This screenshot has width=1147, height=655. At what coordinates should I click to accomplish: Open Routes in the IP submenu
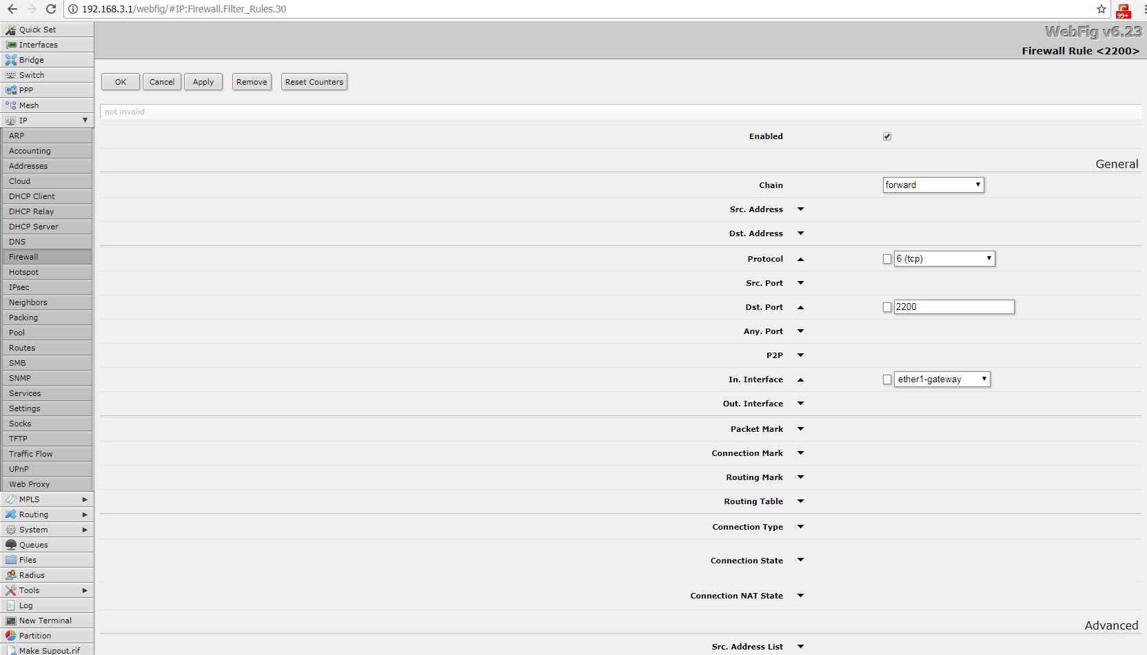tap(47, 348)
